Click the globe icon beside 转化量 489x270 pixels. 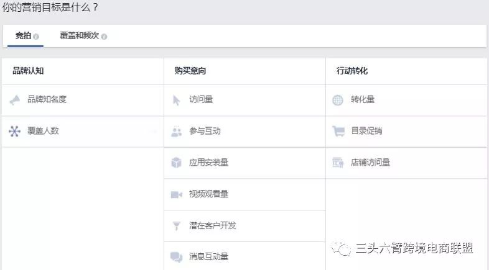point(338,100)
